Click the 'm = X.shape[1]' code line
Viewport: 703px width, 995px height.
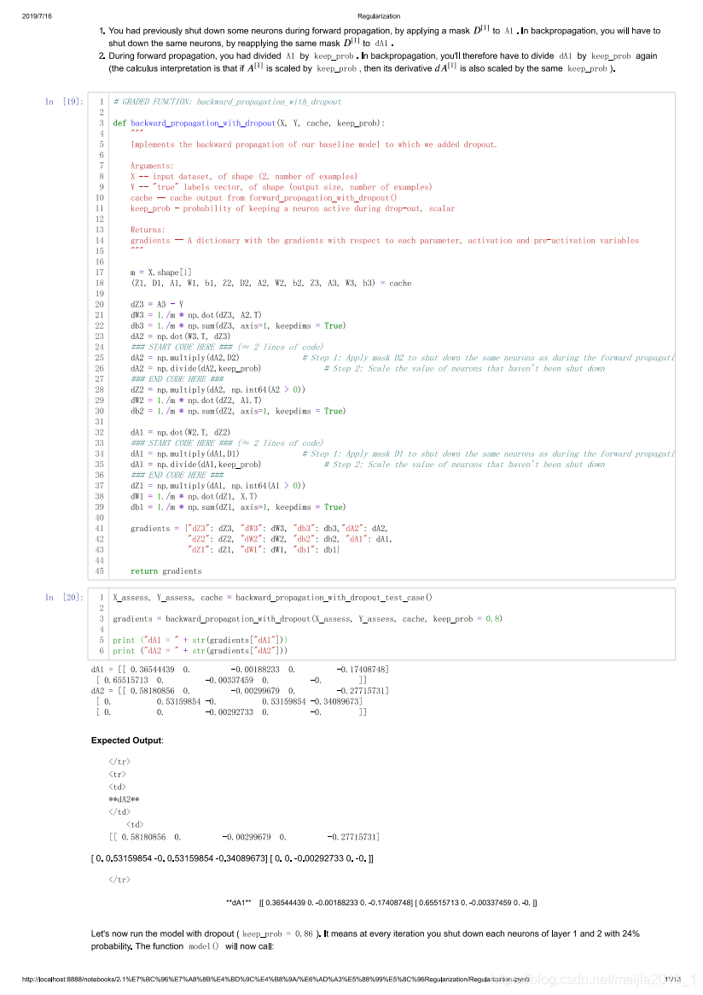coord(161,272)
